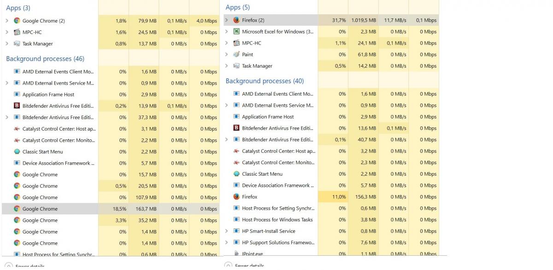Click the 7,6 MB value for HP Support Solutions
This screenshot has height=270, width=553.
point(368,242)
